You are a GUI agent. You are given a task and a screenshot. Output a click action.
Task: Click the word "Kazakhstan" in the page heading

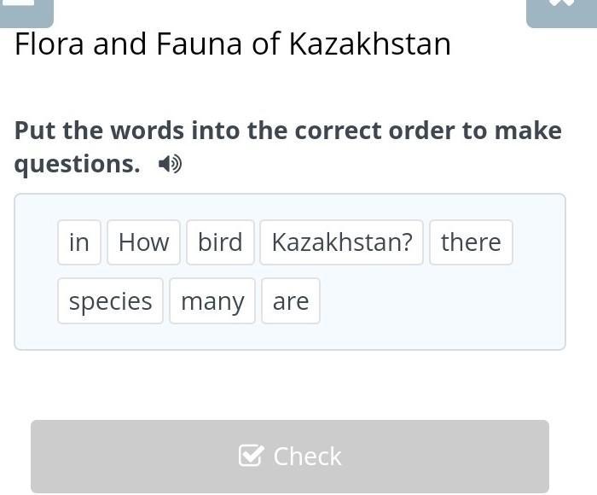click(369, 44)
